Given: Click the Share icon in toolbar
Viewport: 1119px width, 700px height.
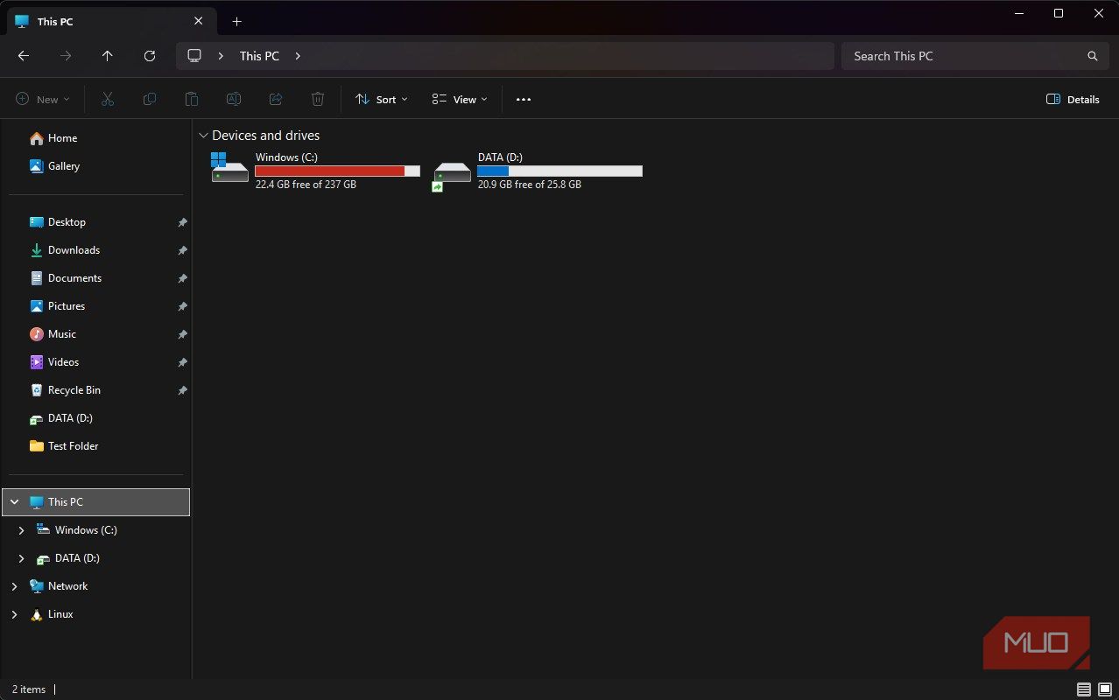Looking at the screenshot, I should coord(276,100).
